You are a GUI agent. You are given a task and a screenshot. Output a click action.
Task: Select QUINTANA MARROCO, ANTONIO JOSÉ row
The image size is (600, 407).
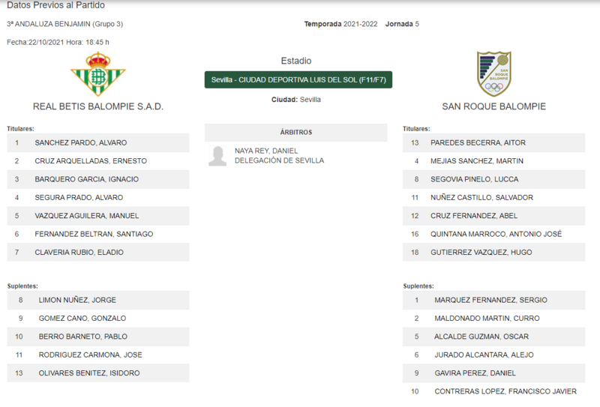[x=493, y=234]
